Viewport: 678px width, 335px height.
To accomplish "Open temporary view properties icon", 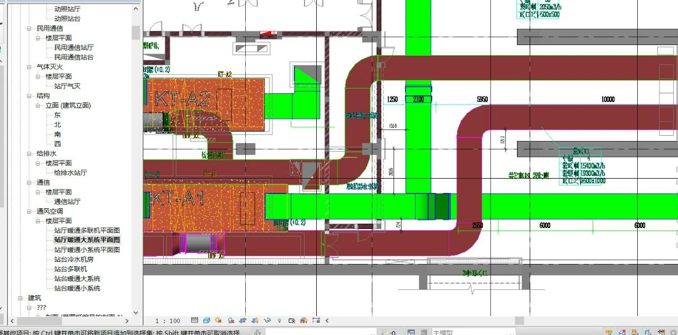I will [x=292, y=321].
